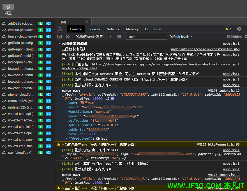Close the pay debug tab
247x191 pixels.
click(x=87, y=22)
